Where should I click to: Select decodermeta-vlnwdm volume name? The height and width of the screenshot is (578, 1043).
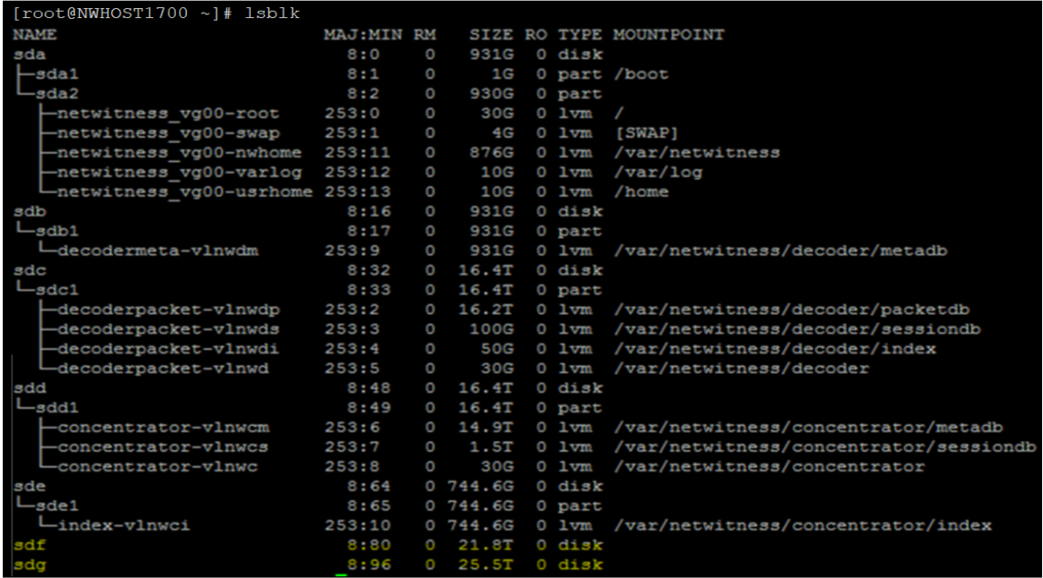pyautogui.click(x=158, y=250)
